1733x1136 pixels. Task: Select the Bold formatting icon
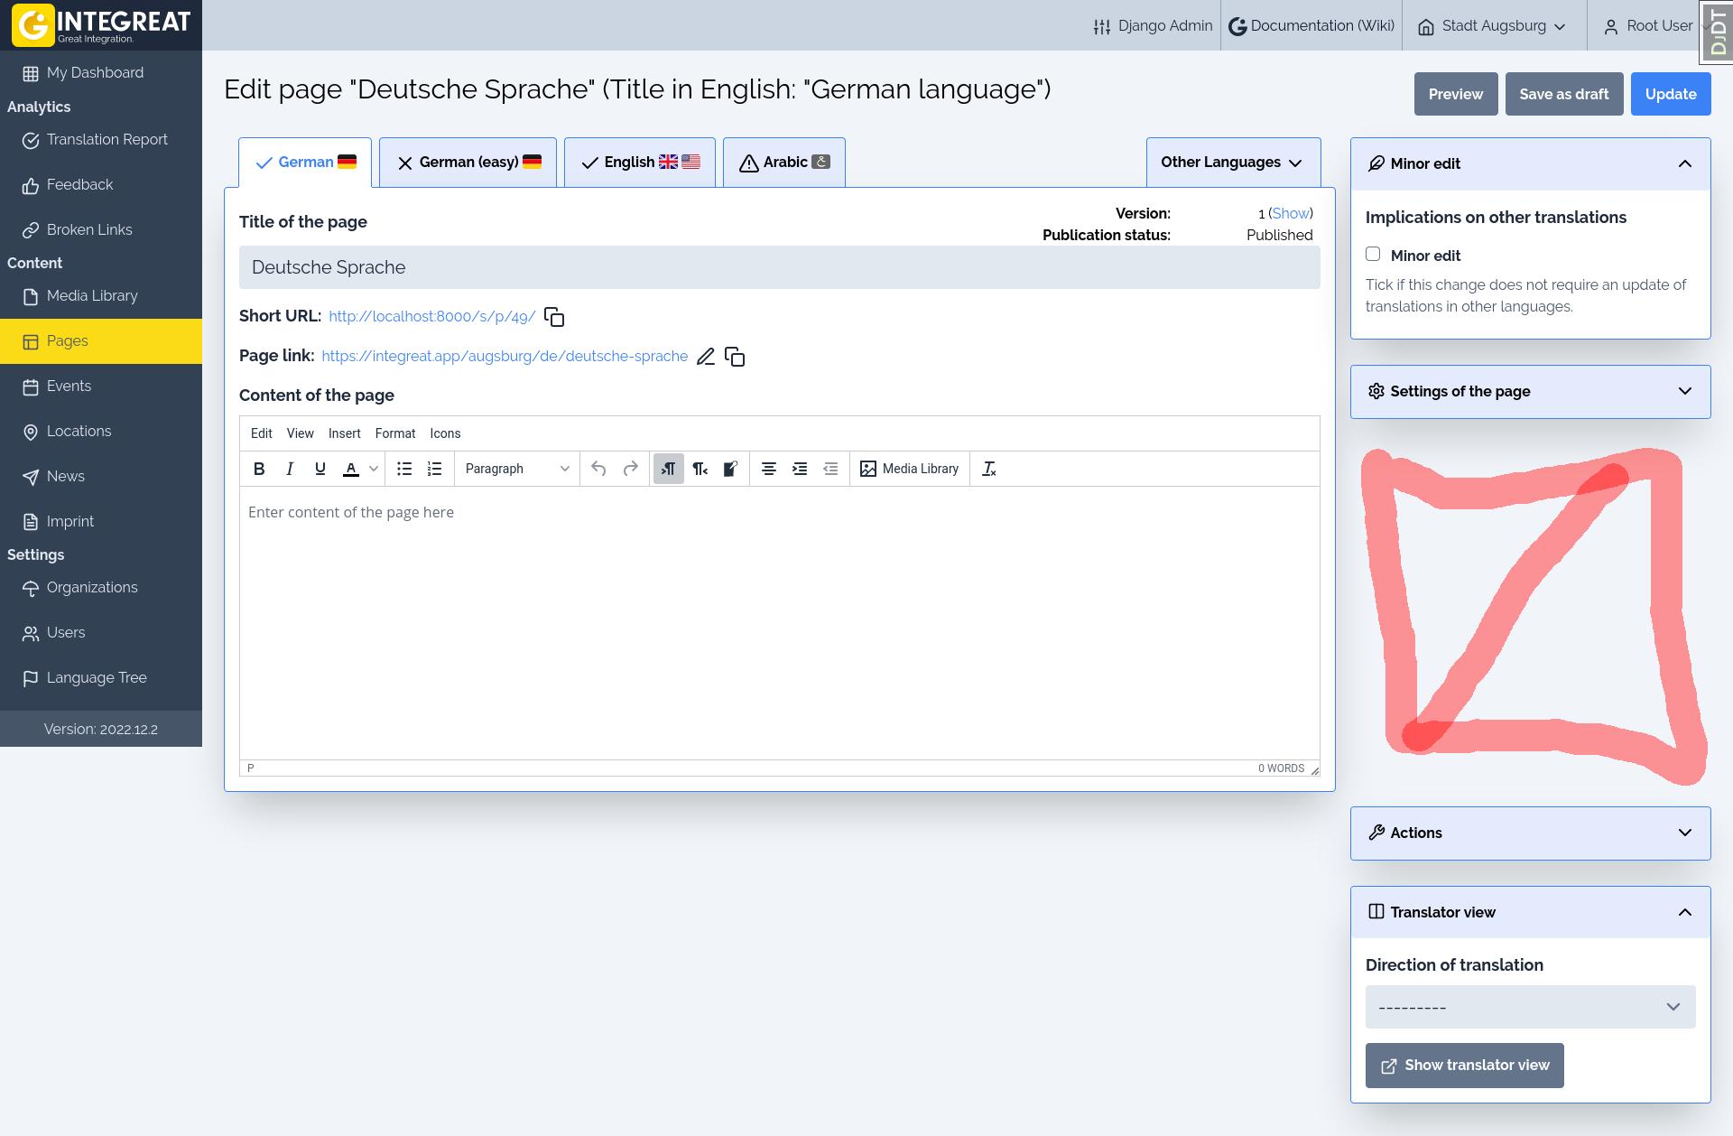(x=259, y=469)
